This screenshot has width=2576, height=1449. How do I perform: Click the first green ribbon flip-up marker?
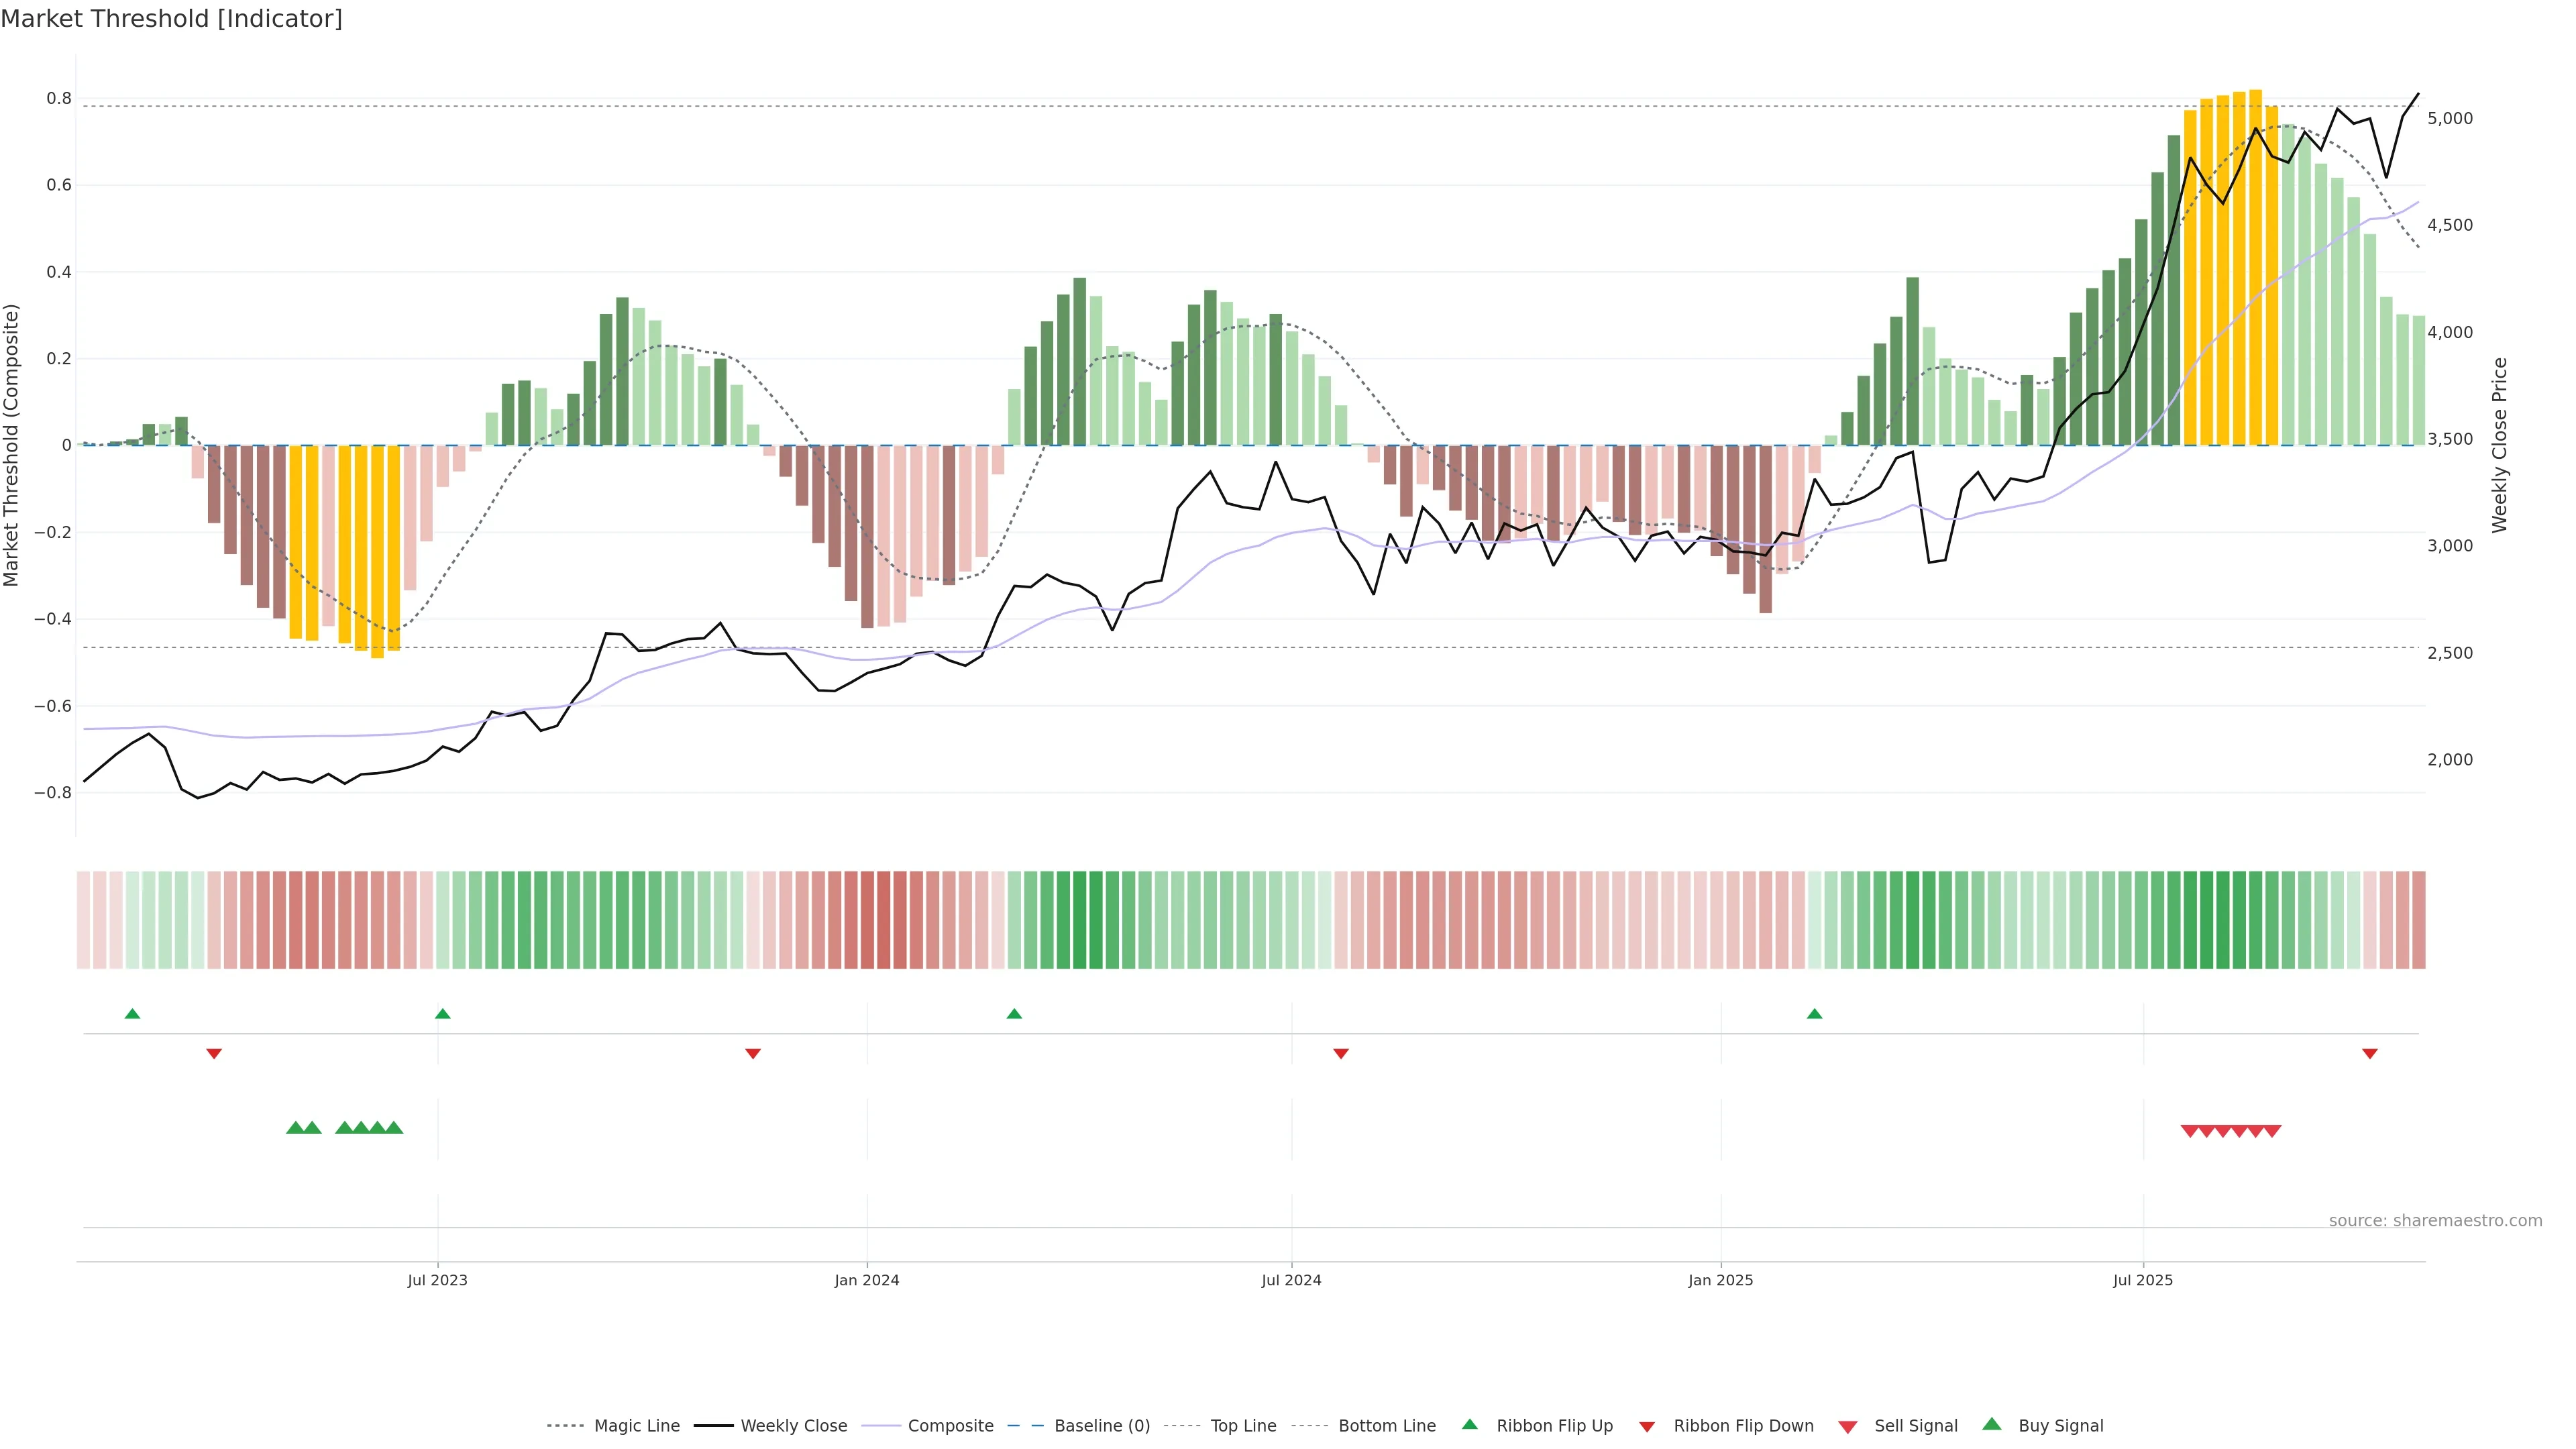(x=132, y=1014)
